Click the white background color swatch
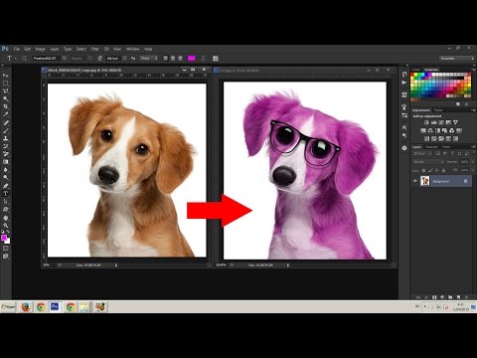 pos(8,241)
